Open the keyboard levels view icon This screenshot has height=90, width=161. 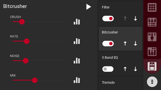[152, 52]
